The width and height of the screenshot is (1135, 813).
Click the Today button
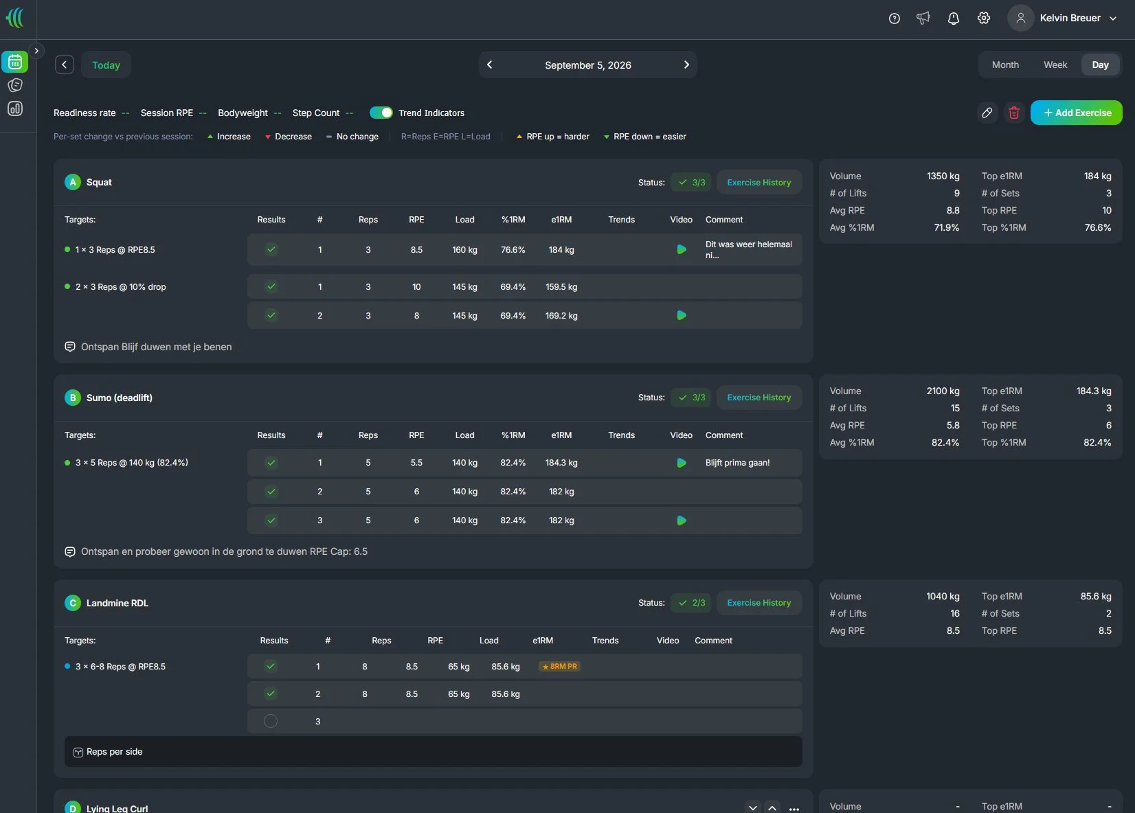point(106,65)
